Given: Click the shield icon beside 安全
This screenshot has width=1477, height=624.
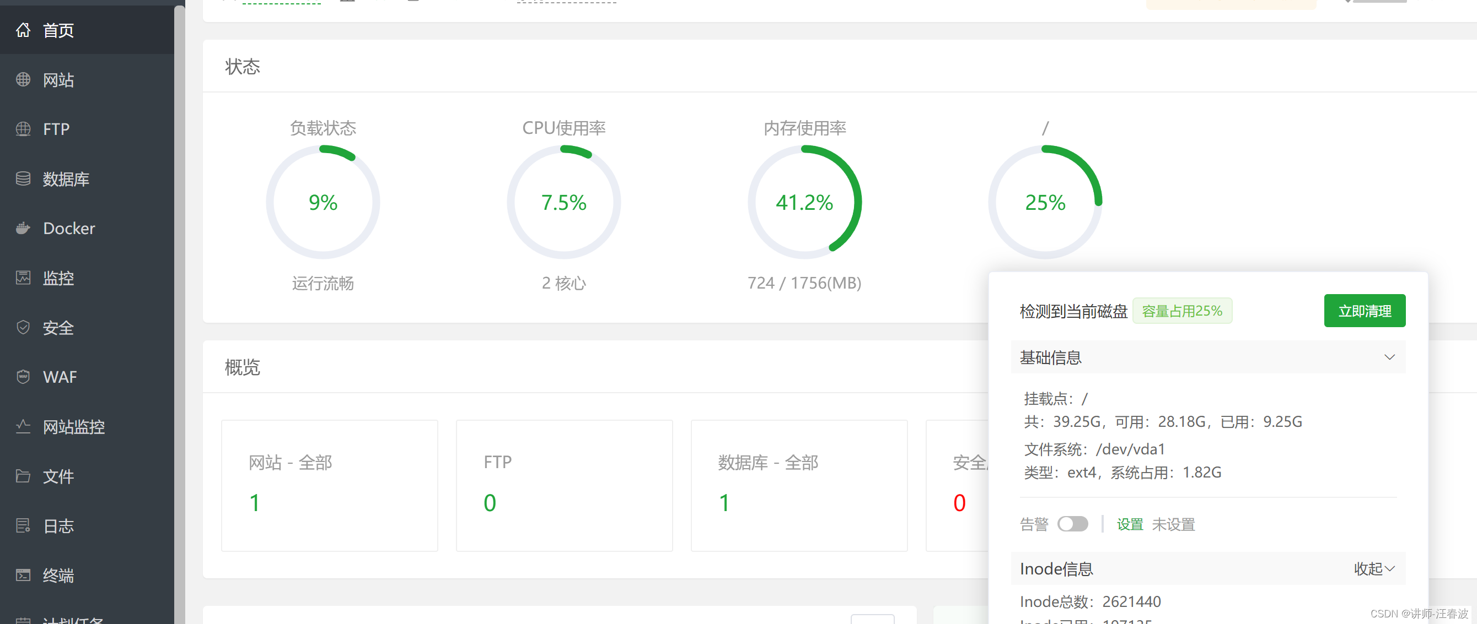Looking at the screenshot, I should (23, 327).
